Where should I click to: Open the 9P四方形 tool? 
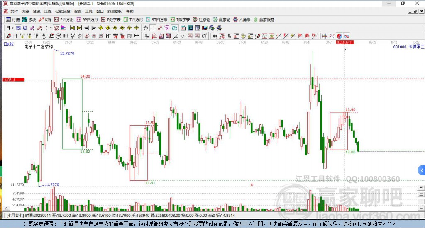pyautogui.click(x=87, y=19)
